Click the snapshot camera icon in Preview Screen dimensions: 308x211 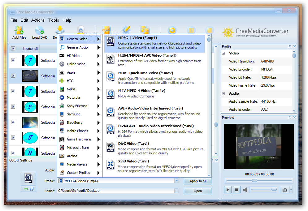click(x=284, y=190)
